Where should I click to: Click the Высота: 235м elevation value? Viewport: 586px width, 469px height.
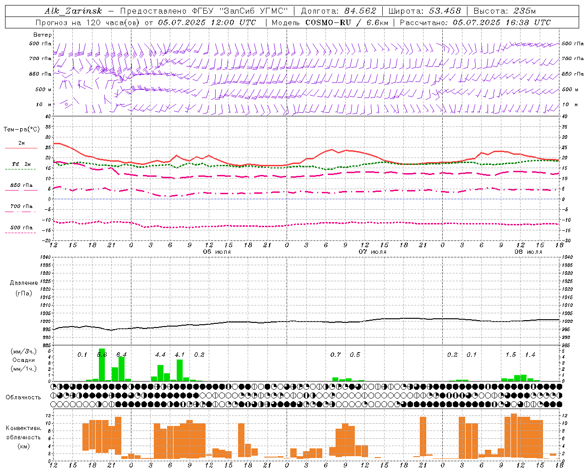pos(504,11)
